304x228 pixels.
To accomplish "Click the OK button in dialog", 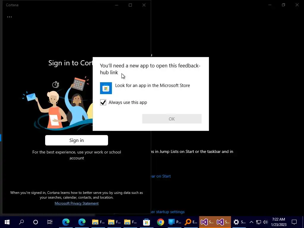I will [172, 119].
